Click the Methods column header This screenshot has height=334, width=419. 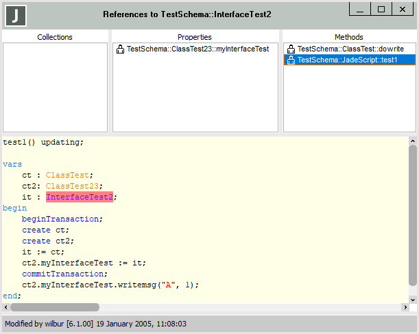349,37
